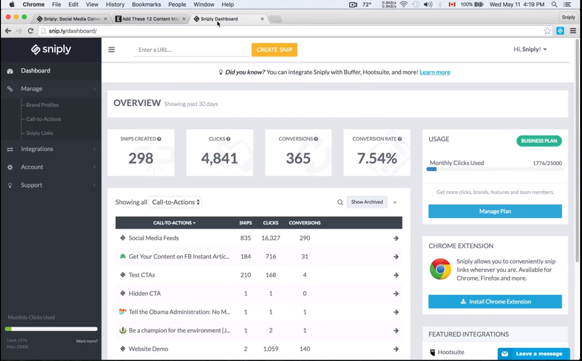Open the Hi, Sniply account dropdown
The height and width of the screenshot is (361, 582).
pyautogui.click(x=530, y=49)
